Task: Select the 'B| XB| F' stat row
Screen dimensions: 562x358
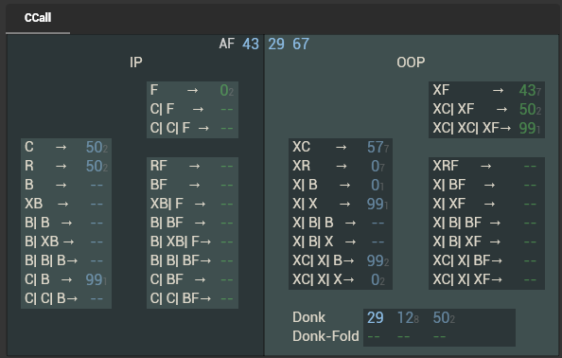Action: coord(192,242)
